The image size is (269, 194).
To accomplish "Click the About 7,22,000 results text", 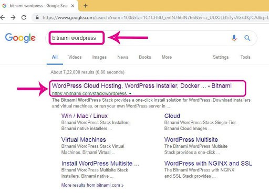I will click(87, 72).
